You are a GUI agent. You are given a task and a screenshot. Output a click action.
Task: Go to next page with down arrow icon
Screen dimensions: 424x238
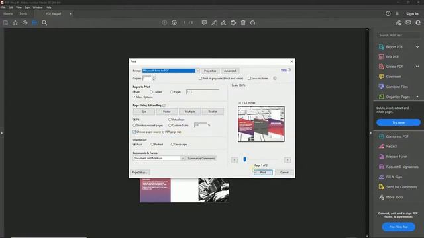point(174,23)
